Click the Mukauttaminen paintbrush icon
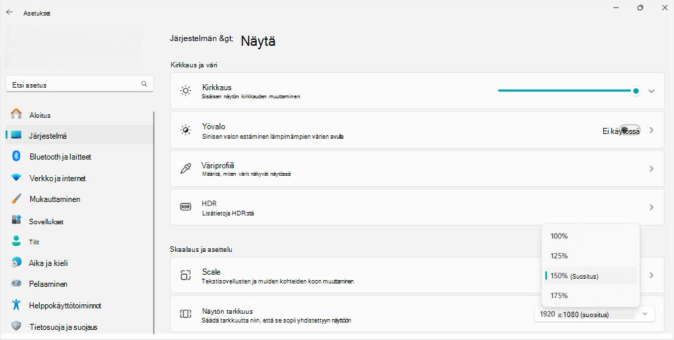This screenshot has width=674, height=340. click(16, 199)
